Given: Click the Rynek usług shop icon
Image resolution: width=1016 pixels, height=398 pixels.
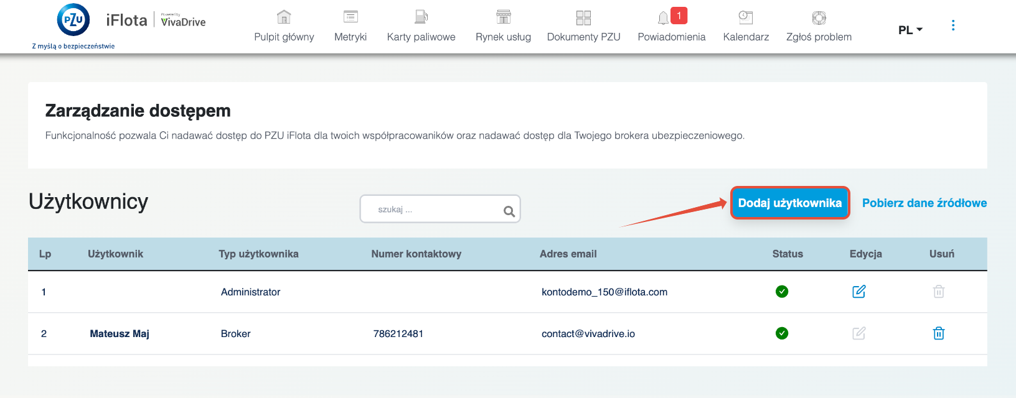Looking at the screenshot, I should [x=504, y=17].
